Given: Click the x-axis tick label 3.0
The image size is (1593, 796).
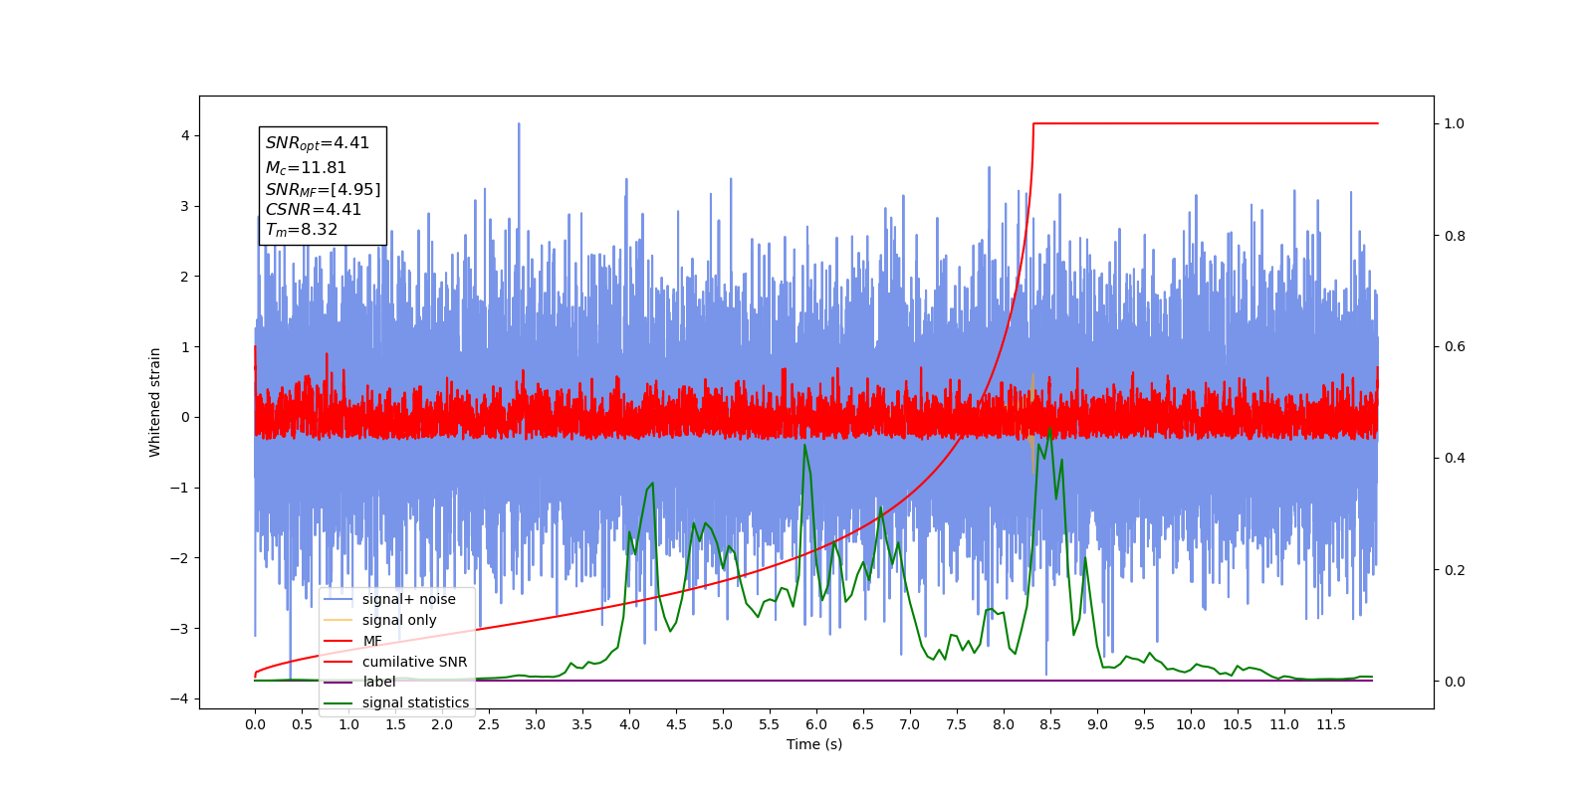Looking at the screenshot, I should 536,724.
